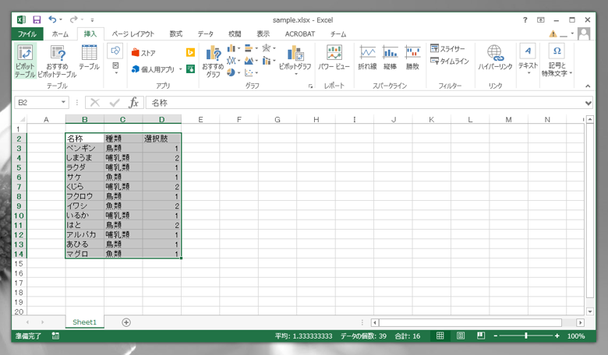This screenshot has height=355, width=608.
Task: Click the Insert Function fx button
Action: (x=133, y=103)
